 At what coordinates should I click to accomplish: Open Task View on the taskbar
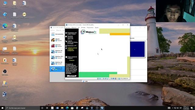[47, 108]
